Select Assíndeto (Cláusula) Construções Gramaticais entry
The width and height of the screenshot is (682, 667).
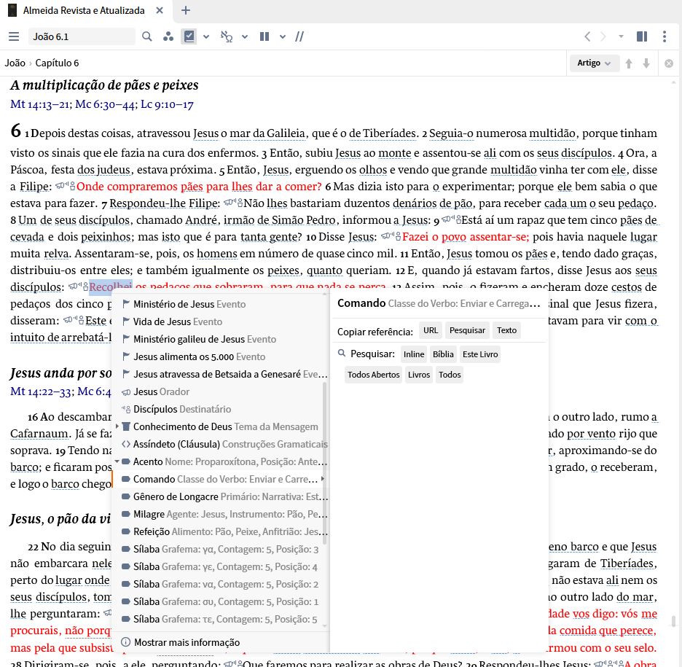pos(220,444)
